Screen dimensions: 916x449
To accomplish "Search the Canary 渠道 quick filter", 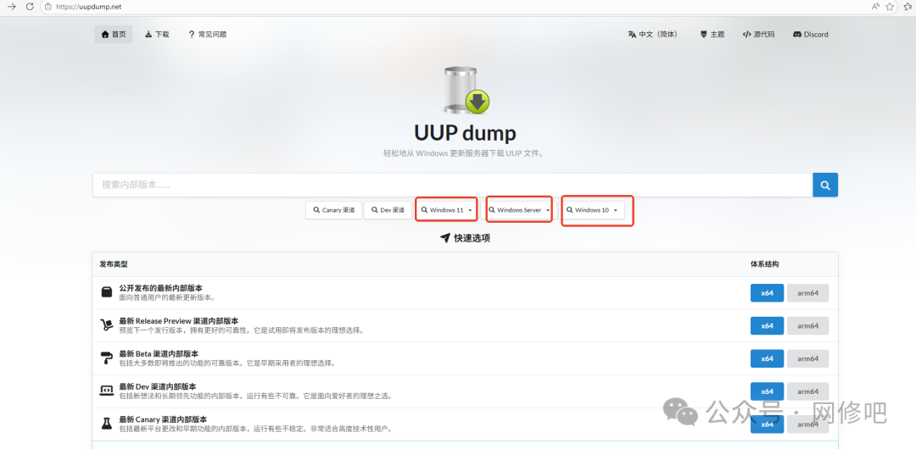I will (x=333, y=210).
